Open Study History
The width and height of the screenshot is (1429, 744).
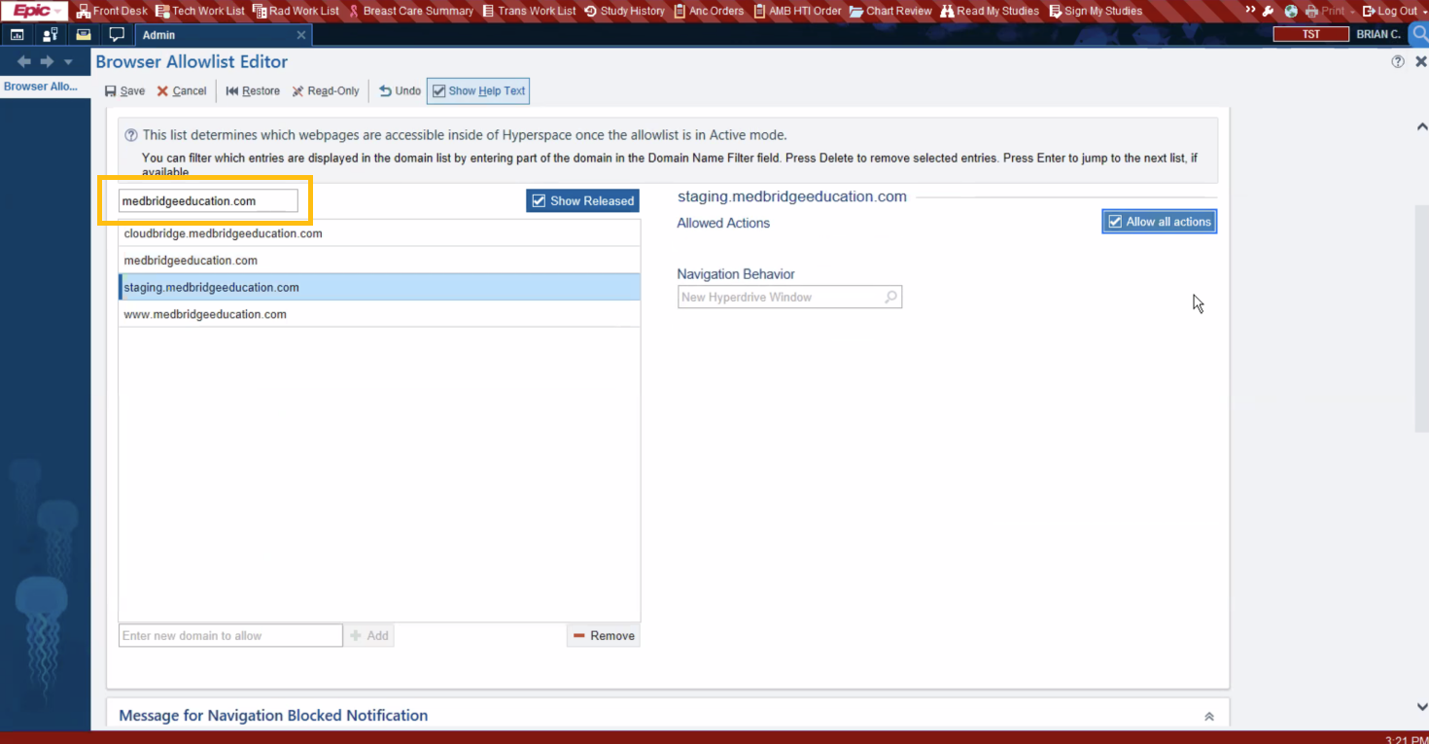[624, 11]
